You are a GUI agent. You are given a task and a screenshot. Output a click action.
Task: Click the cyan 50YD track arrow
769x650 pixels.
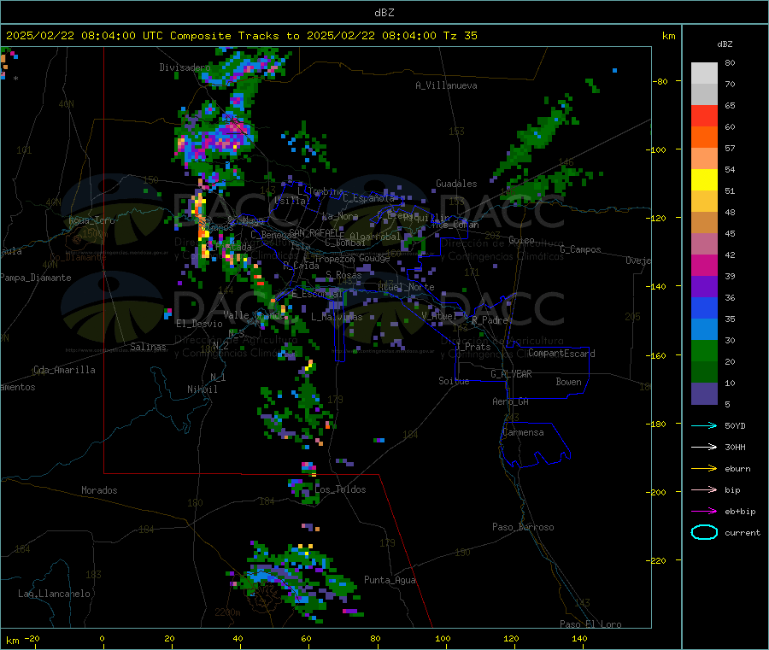coord(704,425)
